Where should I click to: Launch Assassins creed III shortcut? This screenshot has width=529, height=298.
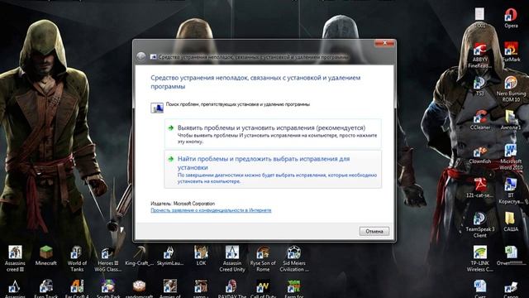[x=15, y=258]
